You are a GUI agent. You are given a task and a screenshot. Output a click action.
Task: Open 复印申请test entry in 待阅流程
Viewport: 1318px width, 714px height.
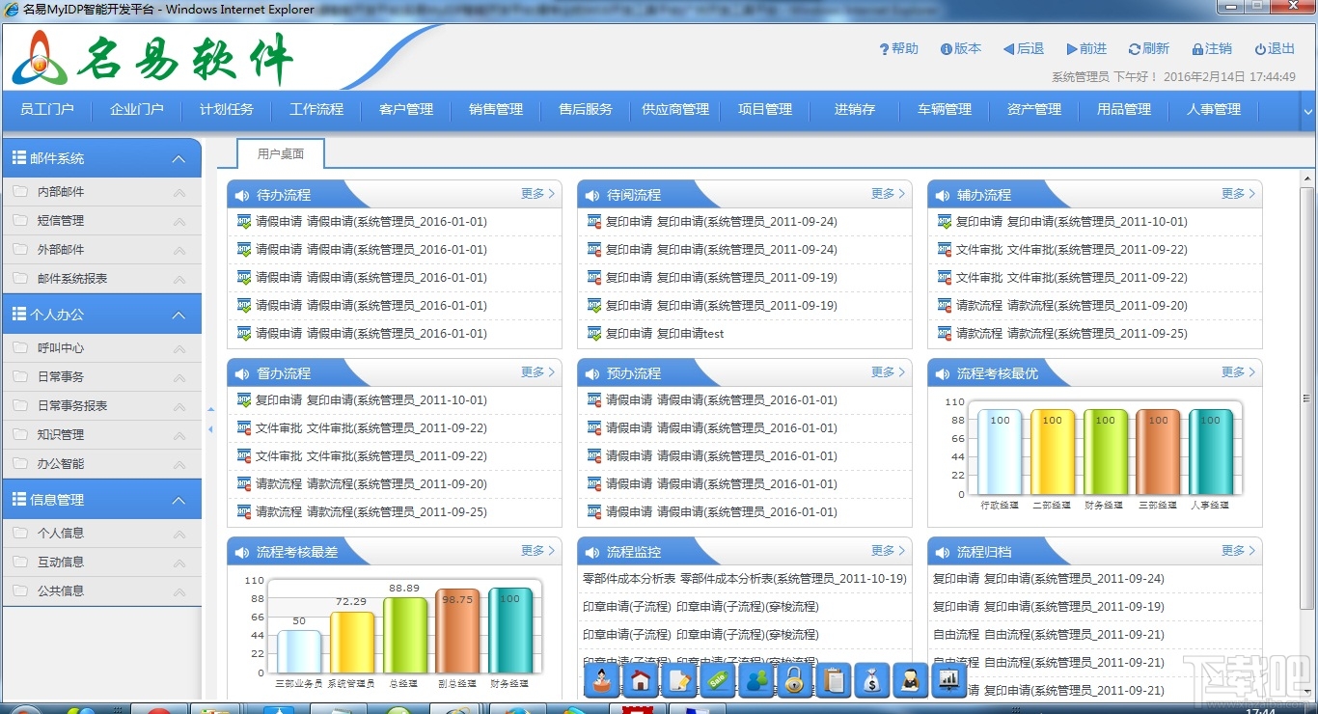tap(665, 334)
